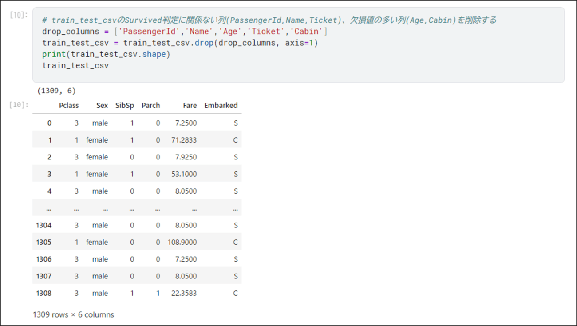Click the Sex value female in row 1
The image size is (577, 326).
pos(97,140)
